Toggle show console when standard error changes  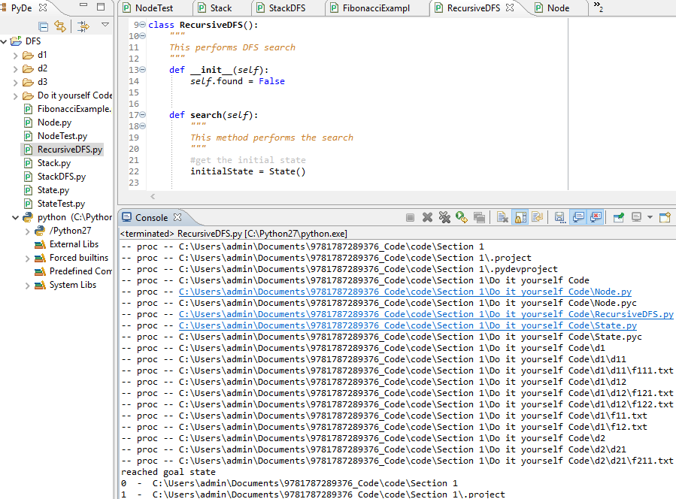[596, 218]
